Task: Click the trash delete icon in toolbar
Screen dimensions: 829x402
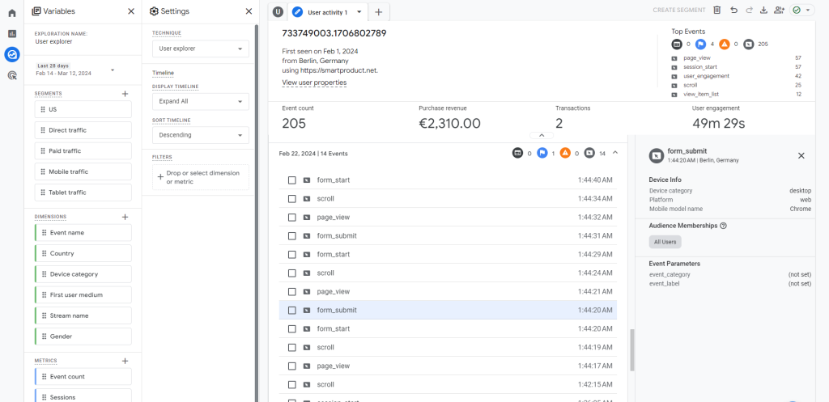Action: [x=717, y=10]
